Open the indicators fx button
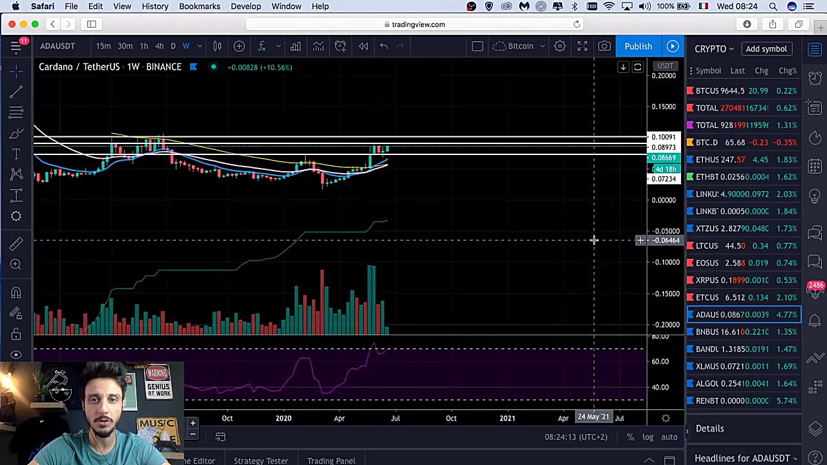This screenshot has width=827, height=465. pos(262,46)
